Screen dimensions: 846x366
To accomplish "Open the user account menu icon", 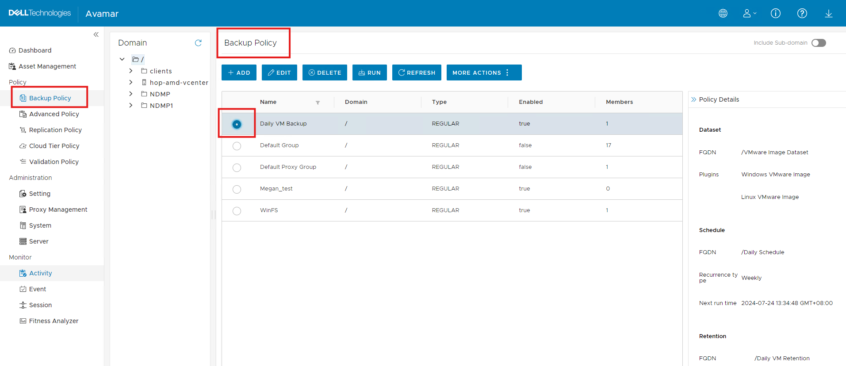I will pyautogui.click(x=749, y=13).
